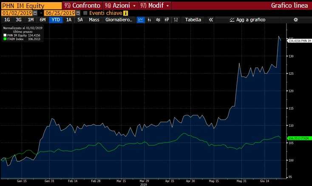Click the 115 price axis label
This screenshot has width=312, height=186.
291,109
